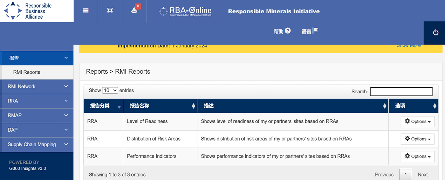Sort by 报告分类 column arrow
The image size is (445, 180).
tap(119, 107)
